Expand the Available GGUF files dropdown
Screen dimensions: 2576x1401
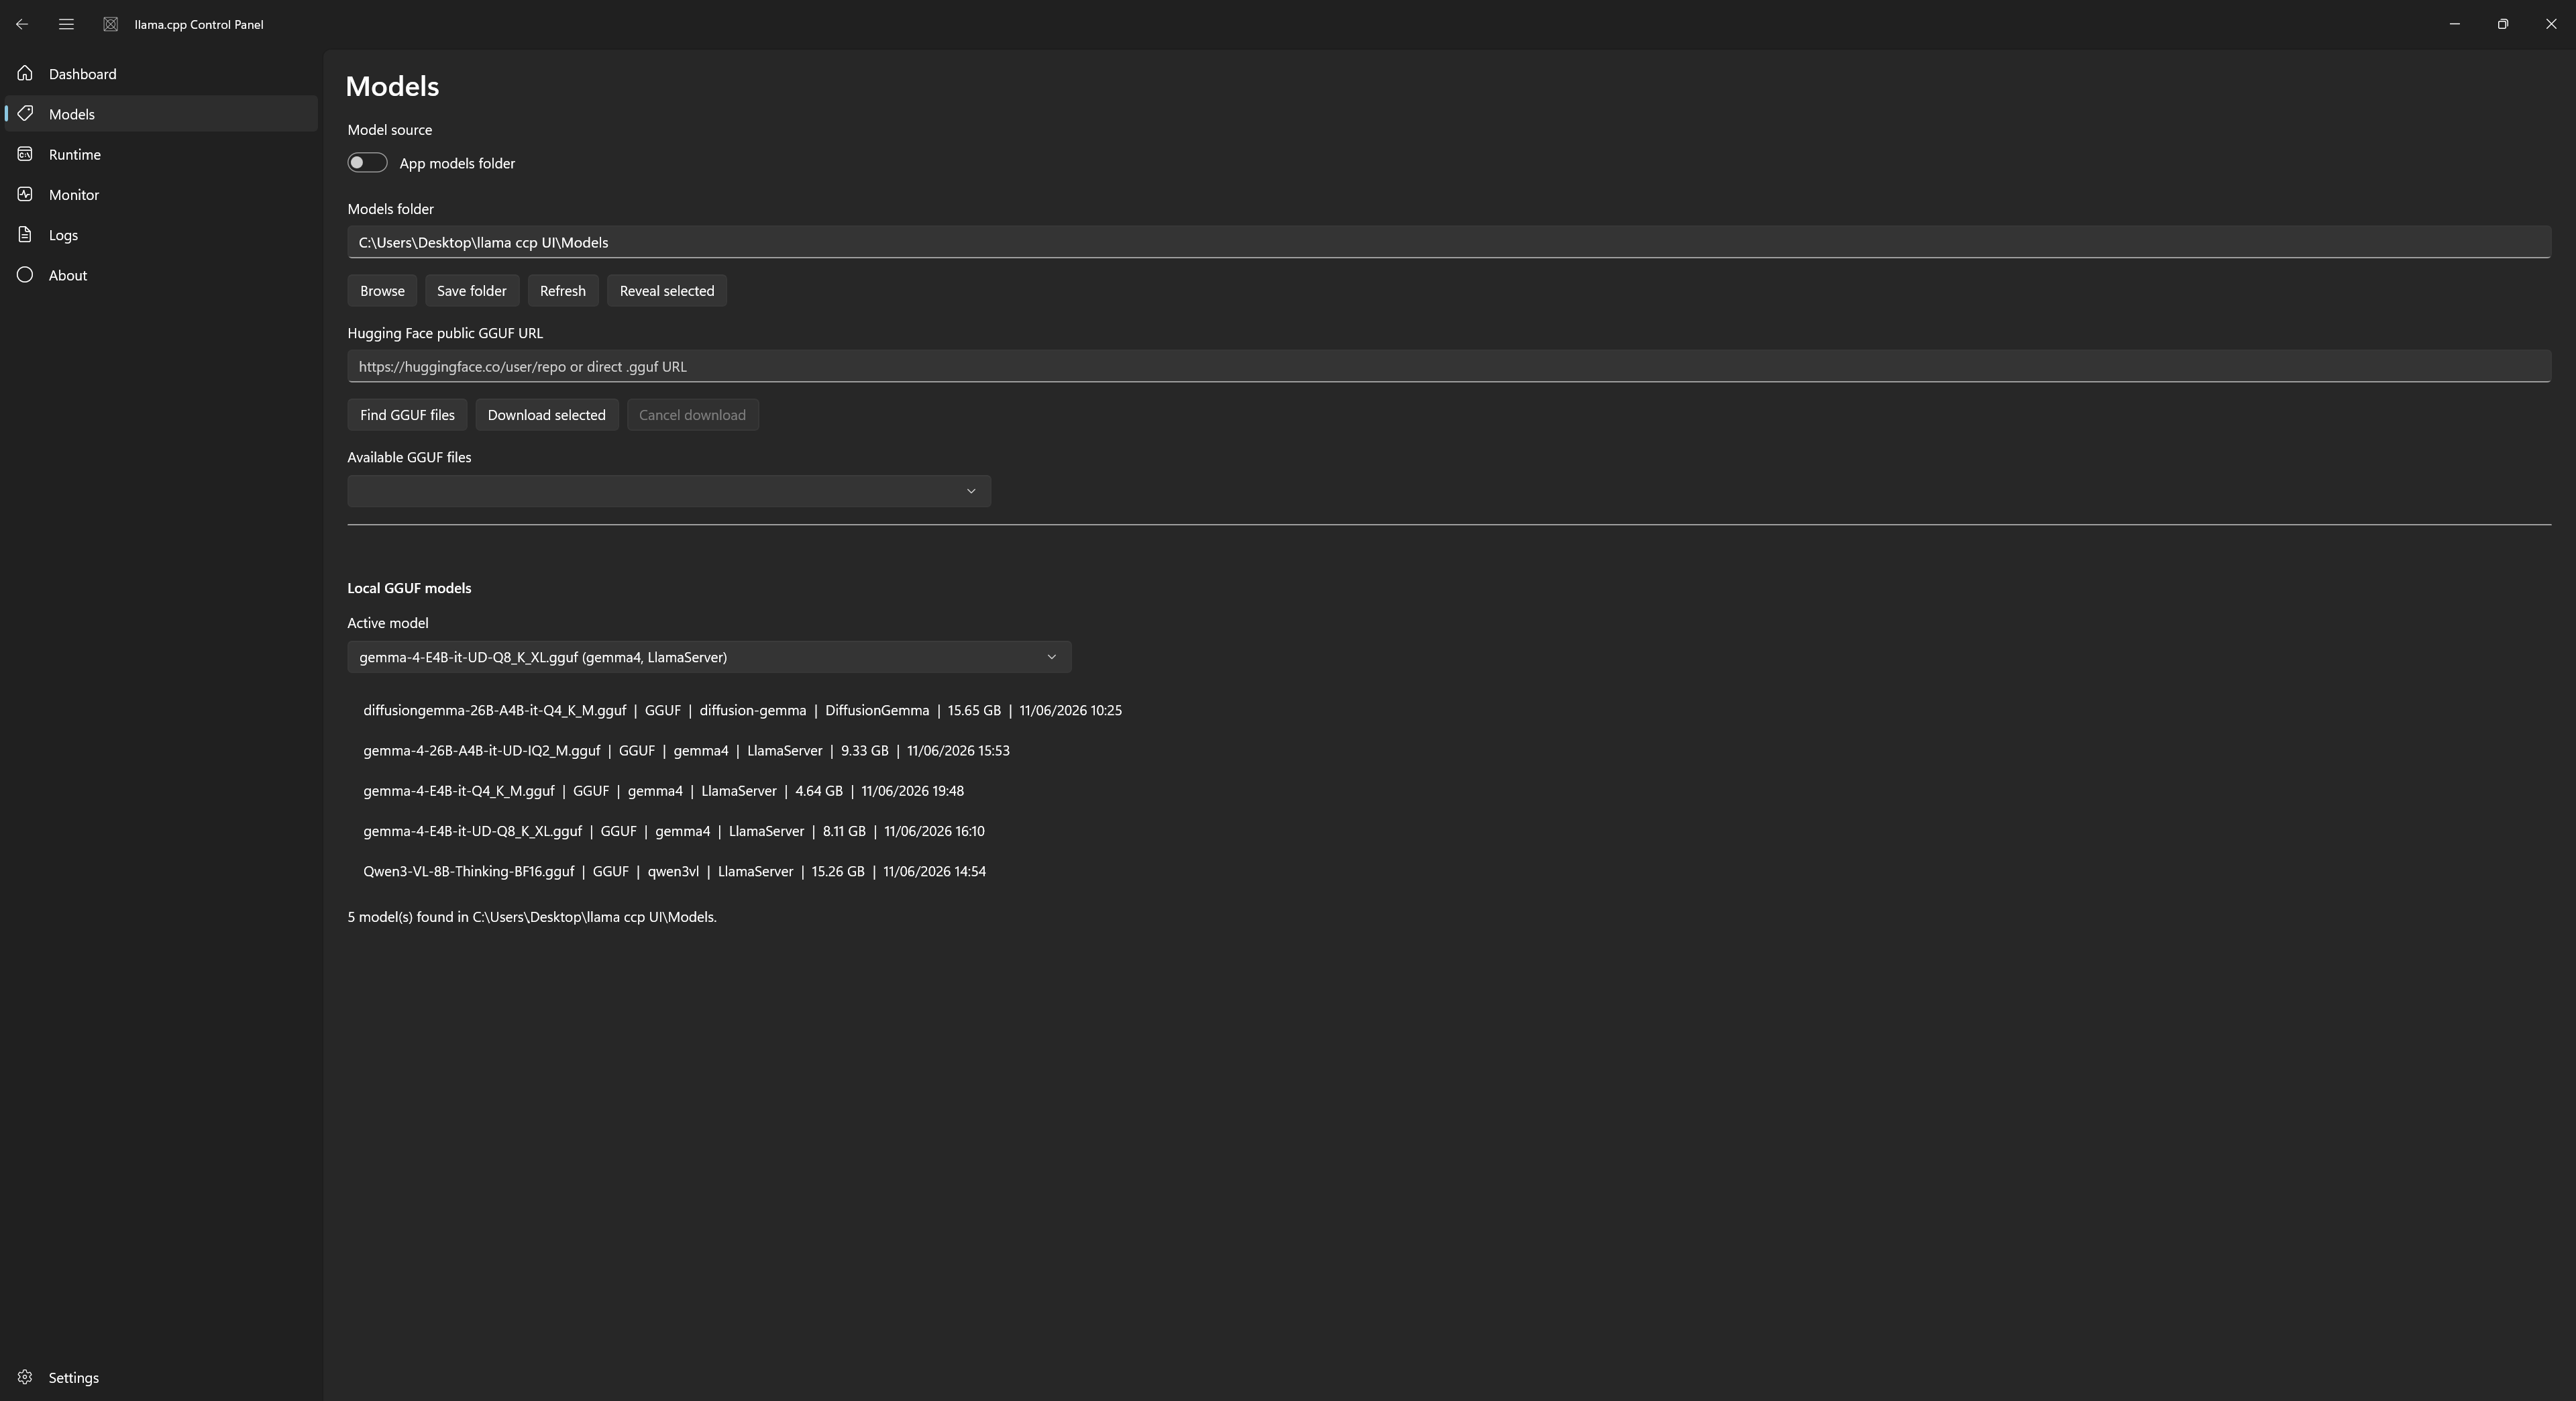coord(669,491)
